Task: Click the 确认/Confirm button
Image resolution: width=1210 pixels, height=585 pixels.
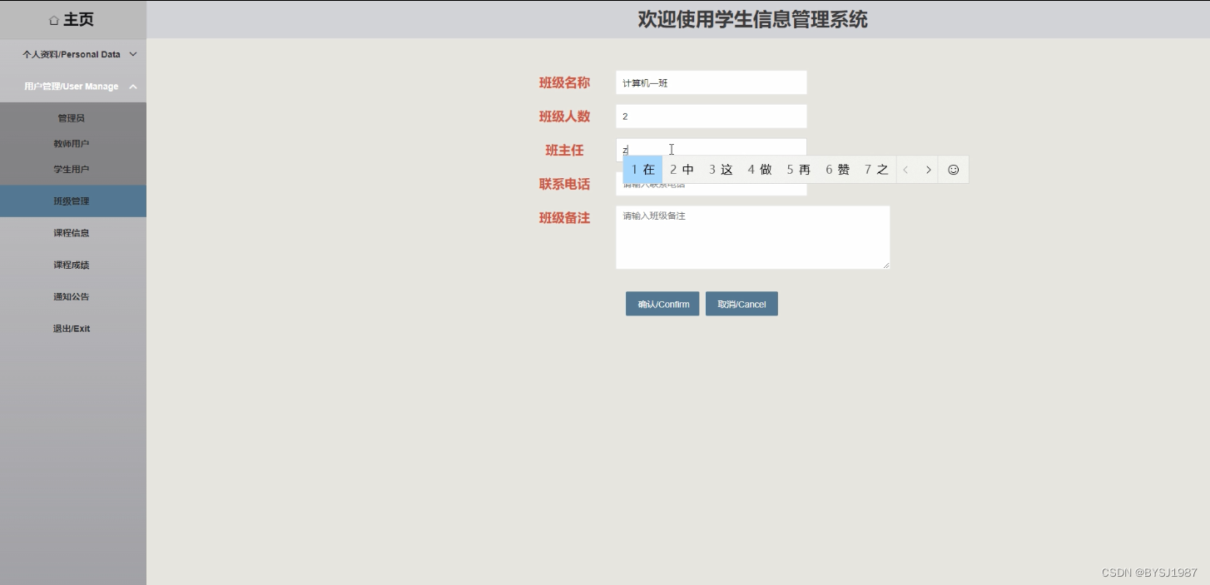Action: coord(662,304)
